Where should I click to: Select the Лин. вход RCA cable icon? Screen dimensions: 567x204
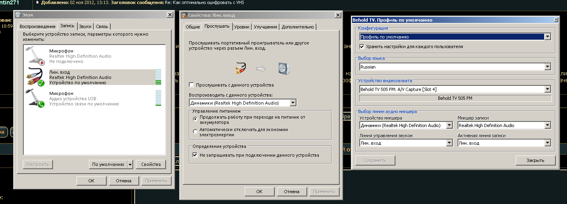click(35, 77)
